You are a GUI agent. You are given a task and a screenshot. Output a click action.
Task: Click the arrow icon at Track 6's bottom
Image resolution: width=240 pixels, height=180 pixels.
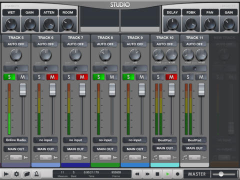[55, 157]
